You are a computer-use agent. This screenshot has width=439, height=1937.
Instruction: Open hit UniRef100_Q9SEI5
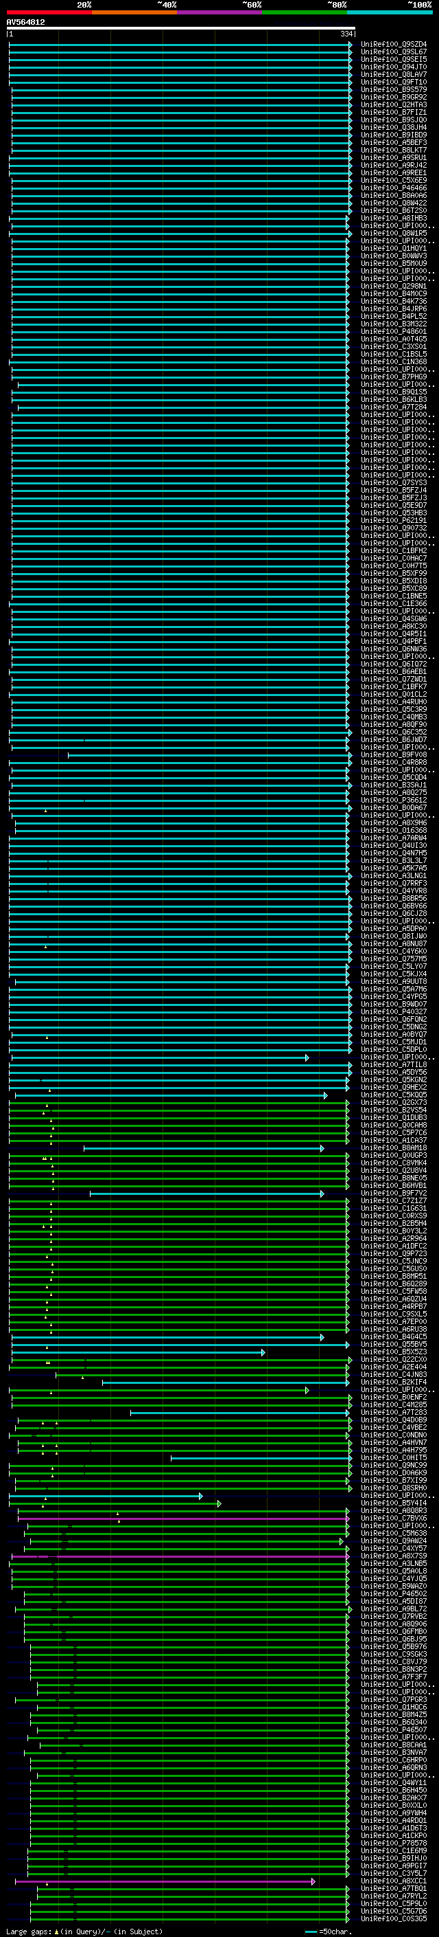[393, 59]
